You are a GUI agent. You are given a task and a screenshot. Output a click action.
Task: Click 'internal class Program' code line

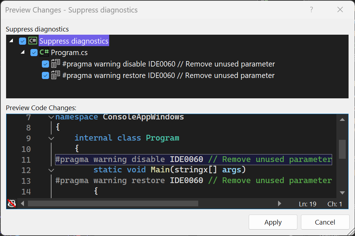(127, 138)
